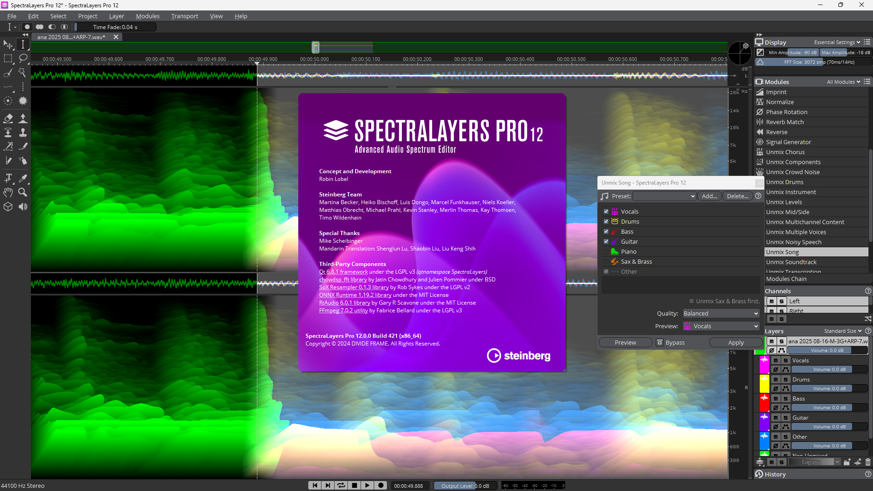Select the Eraser tool
The height and width of the screenshot is (491, 873).
point(8,118)
